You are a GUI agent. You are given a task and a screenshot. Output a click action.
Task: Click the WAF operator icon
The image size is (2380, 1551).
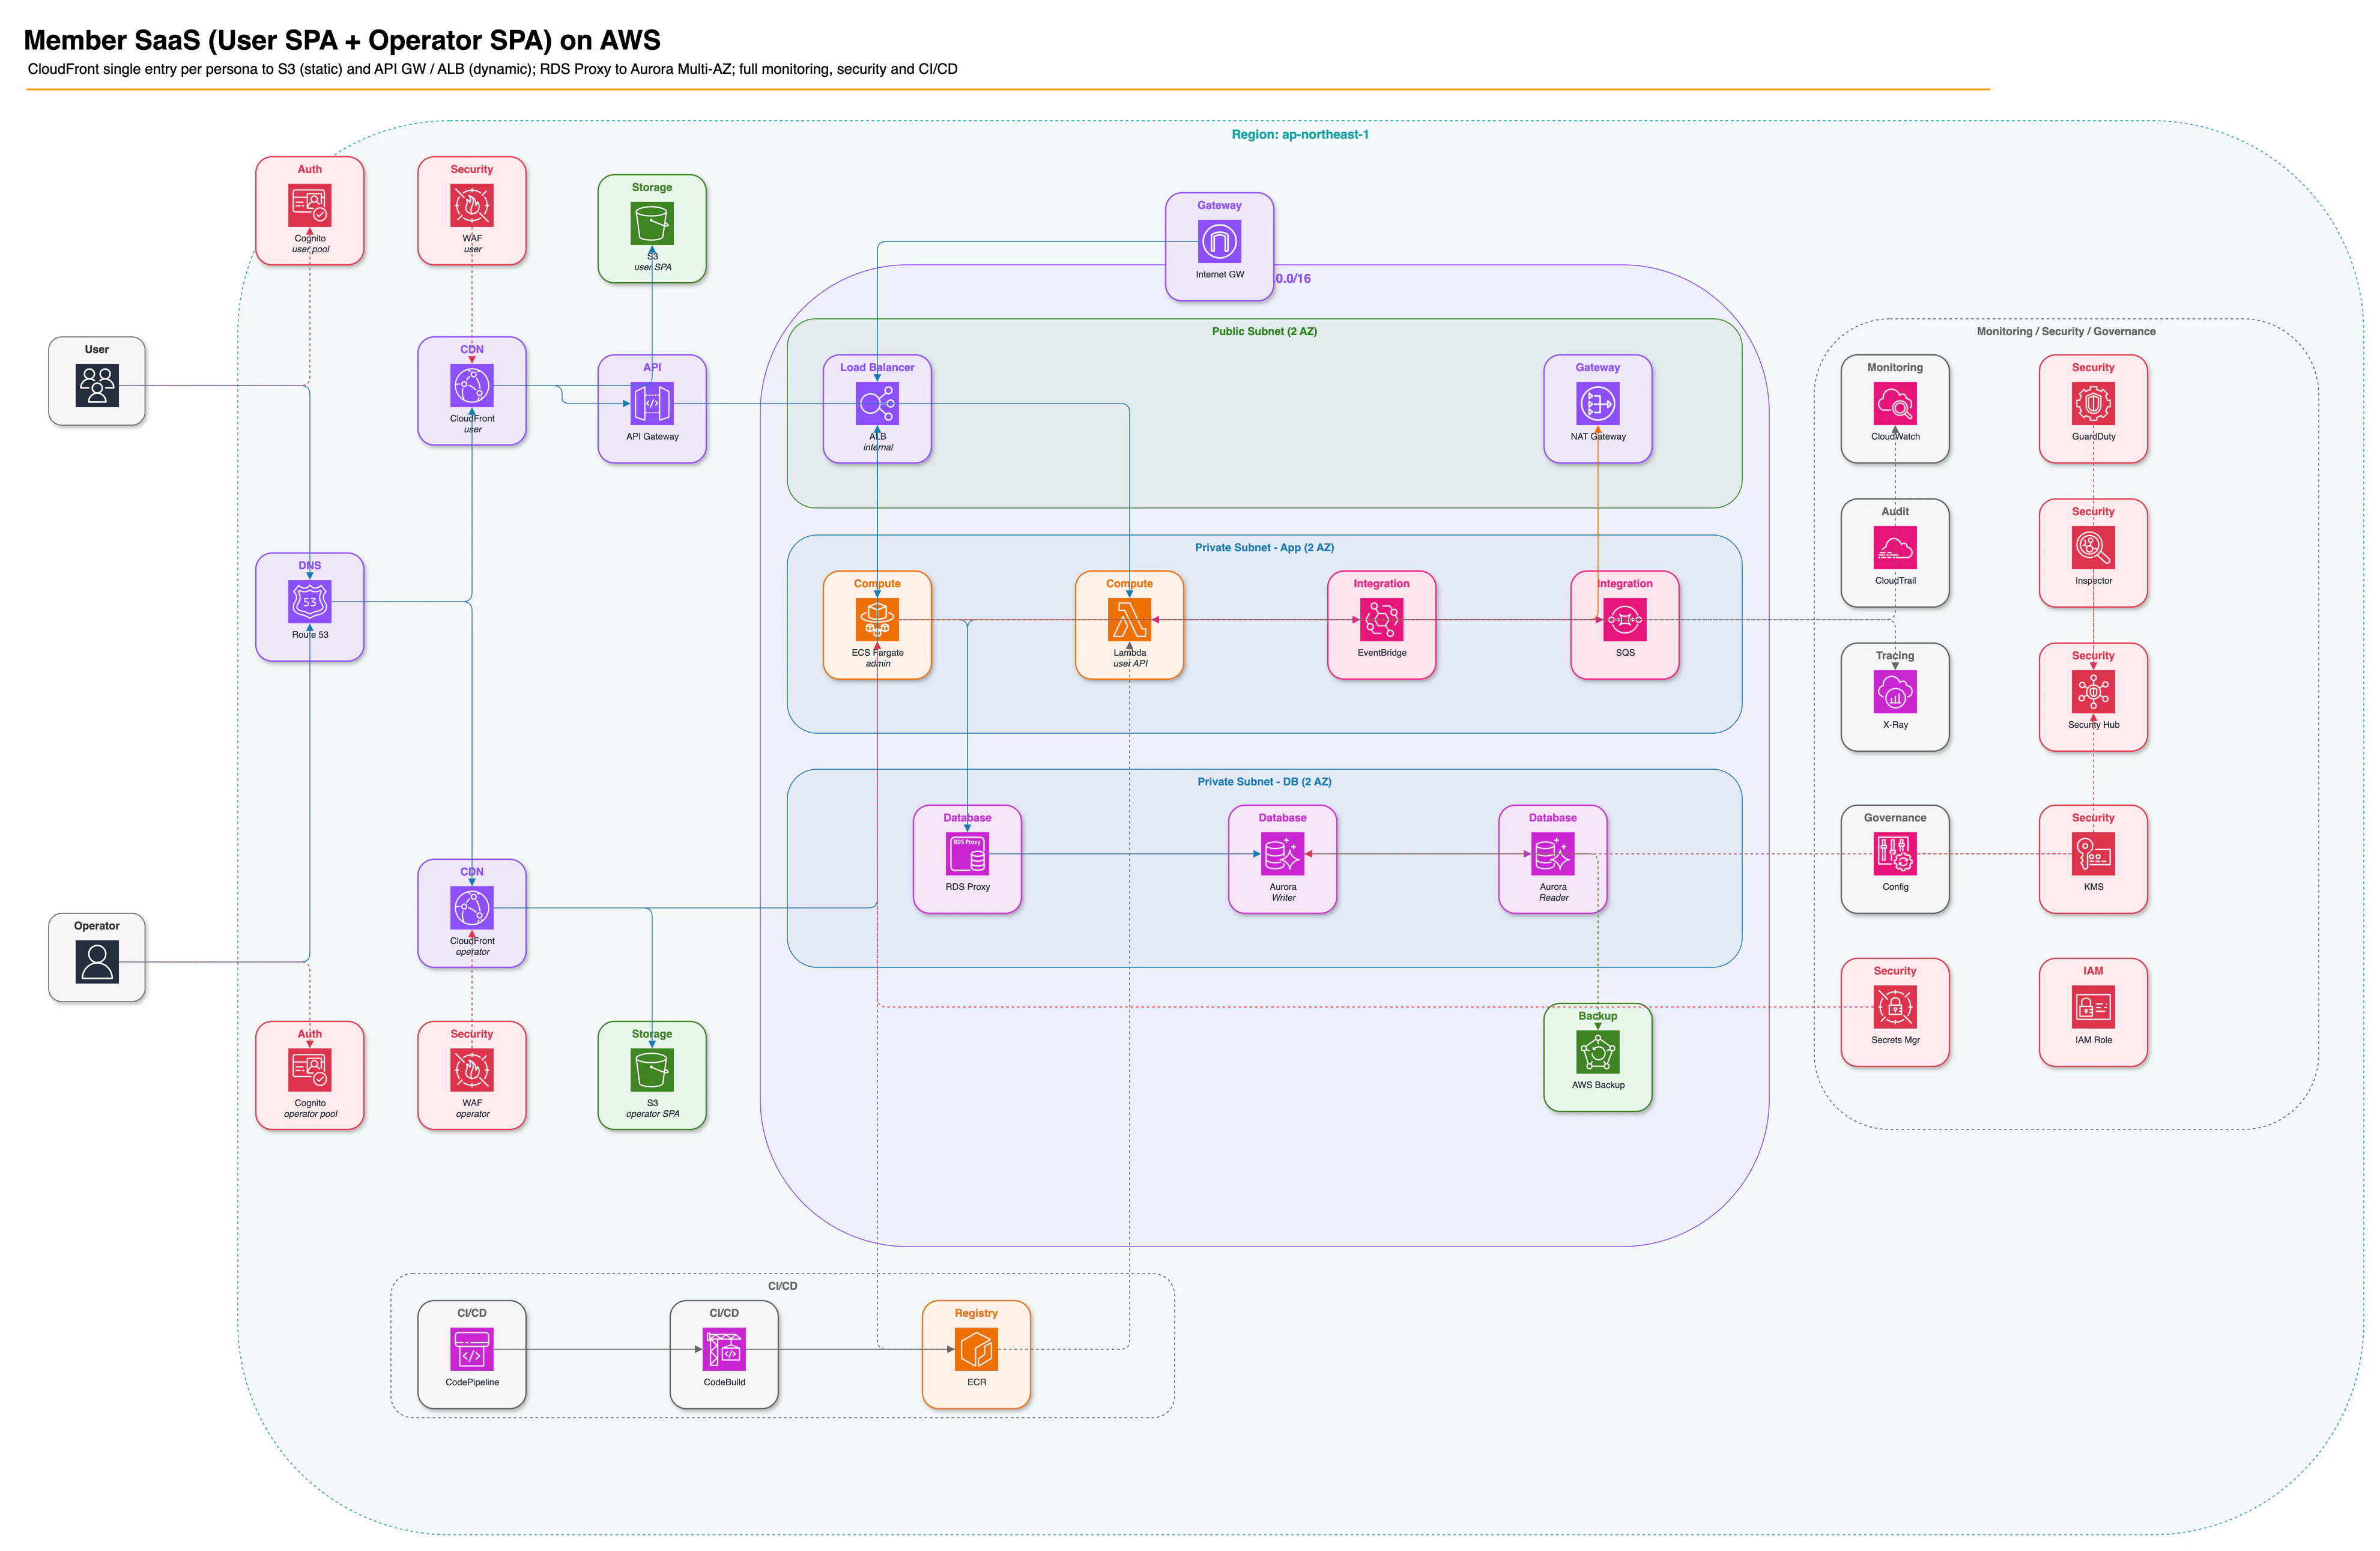coord(472,1069)
